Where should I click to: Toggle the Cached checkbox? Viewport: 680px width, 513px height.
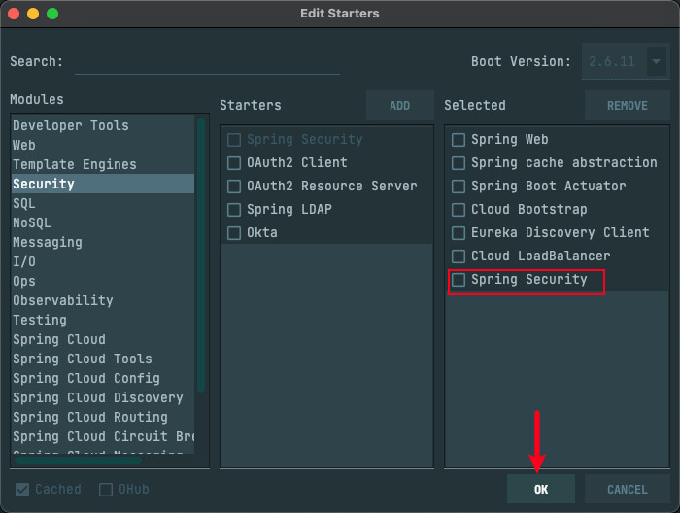[x=22, y=490]
